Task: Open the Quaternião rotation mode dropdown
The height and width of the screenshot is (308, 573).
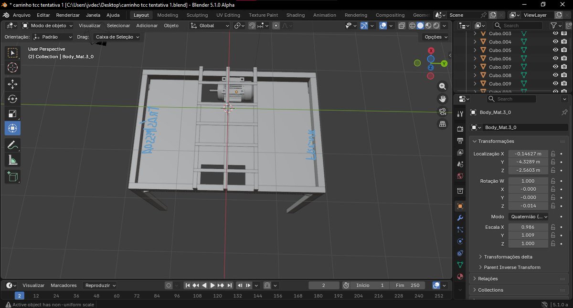Action: coord(528,216)
